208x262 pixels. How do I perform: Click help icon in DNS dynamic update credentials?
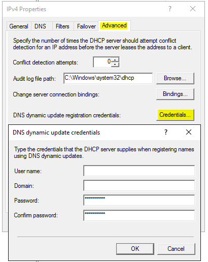pyautogui.click(x=166, y=132)
